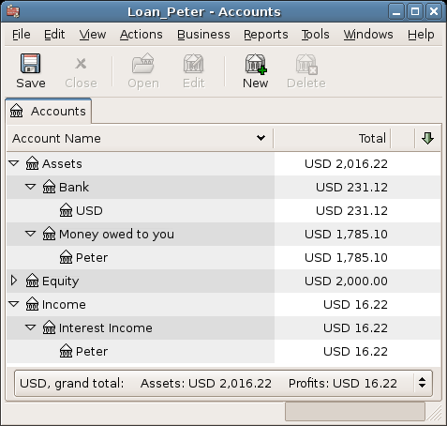Click the Total column header
The width and height of the screenshot is (447, 426).
pos(332,138)
